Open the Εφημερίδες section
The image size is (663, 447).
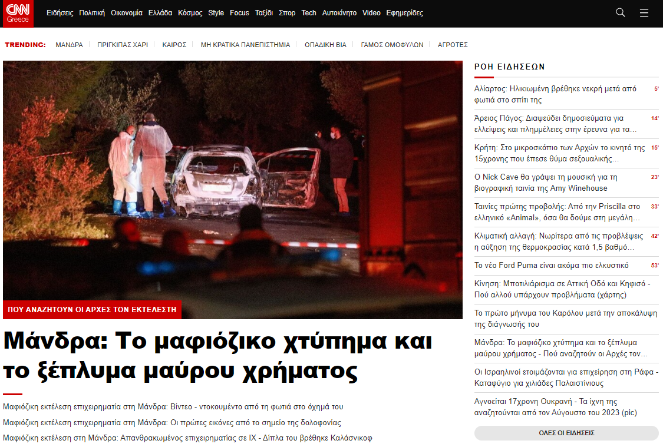(404, 13)
